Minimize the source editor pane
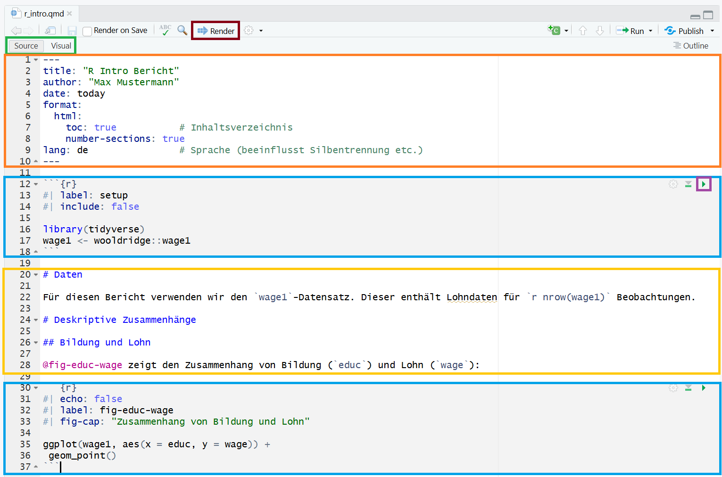Viewport: 722px width, 477px height. point(695,16)
